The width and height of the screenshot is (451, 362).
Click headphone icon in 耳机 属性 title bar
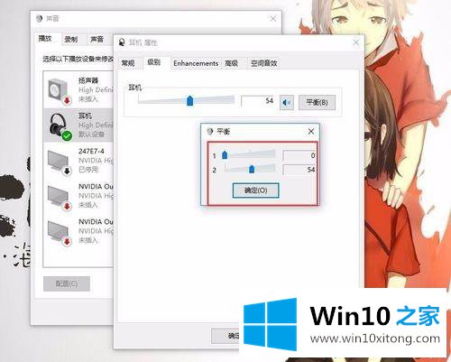122,42
